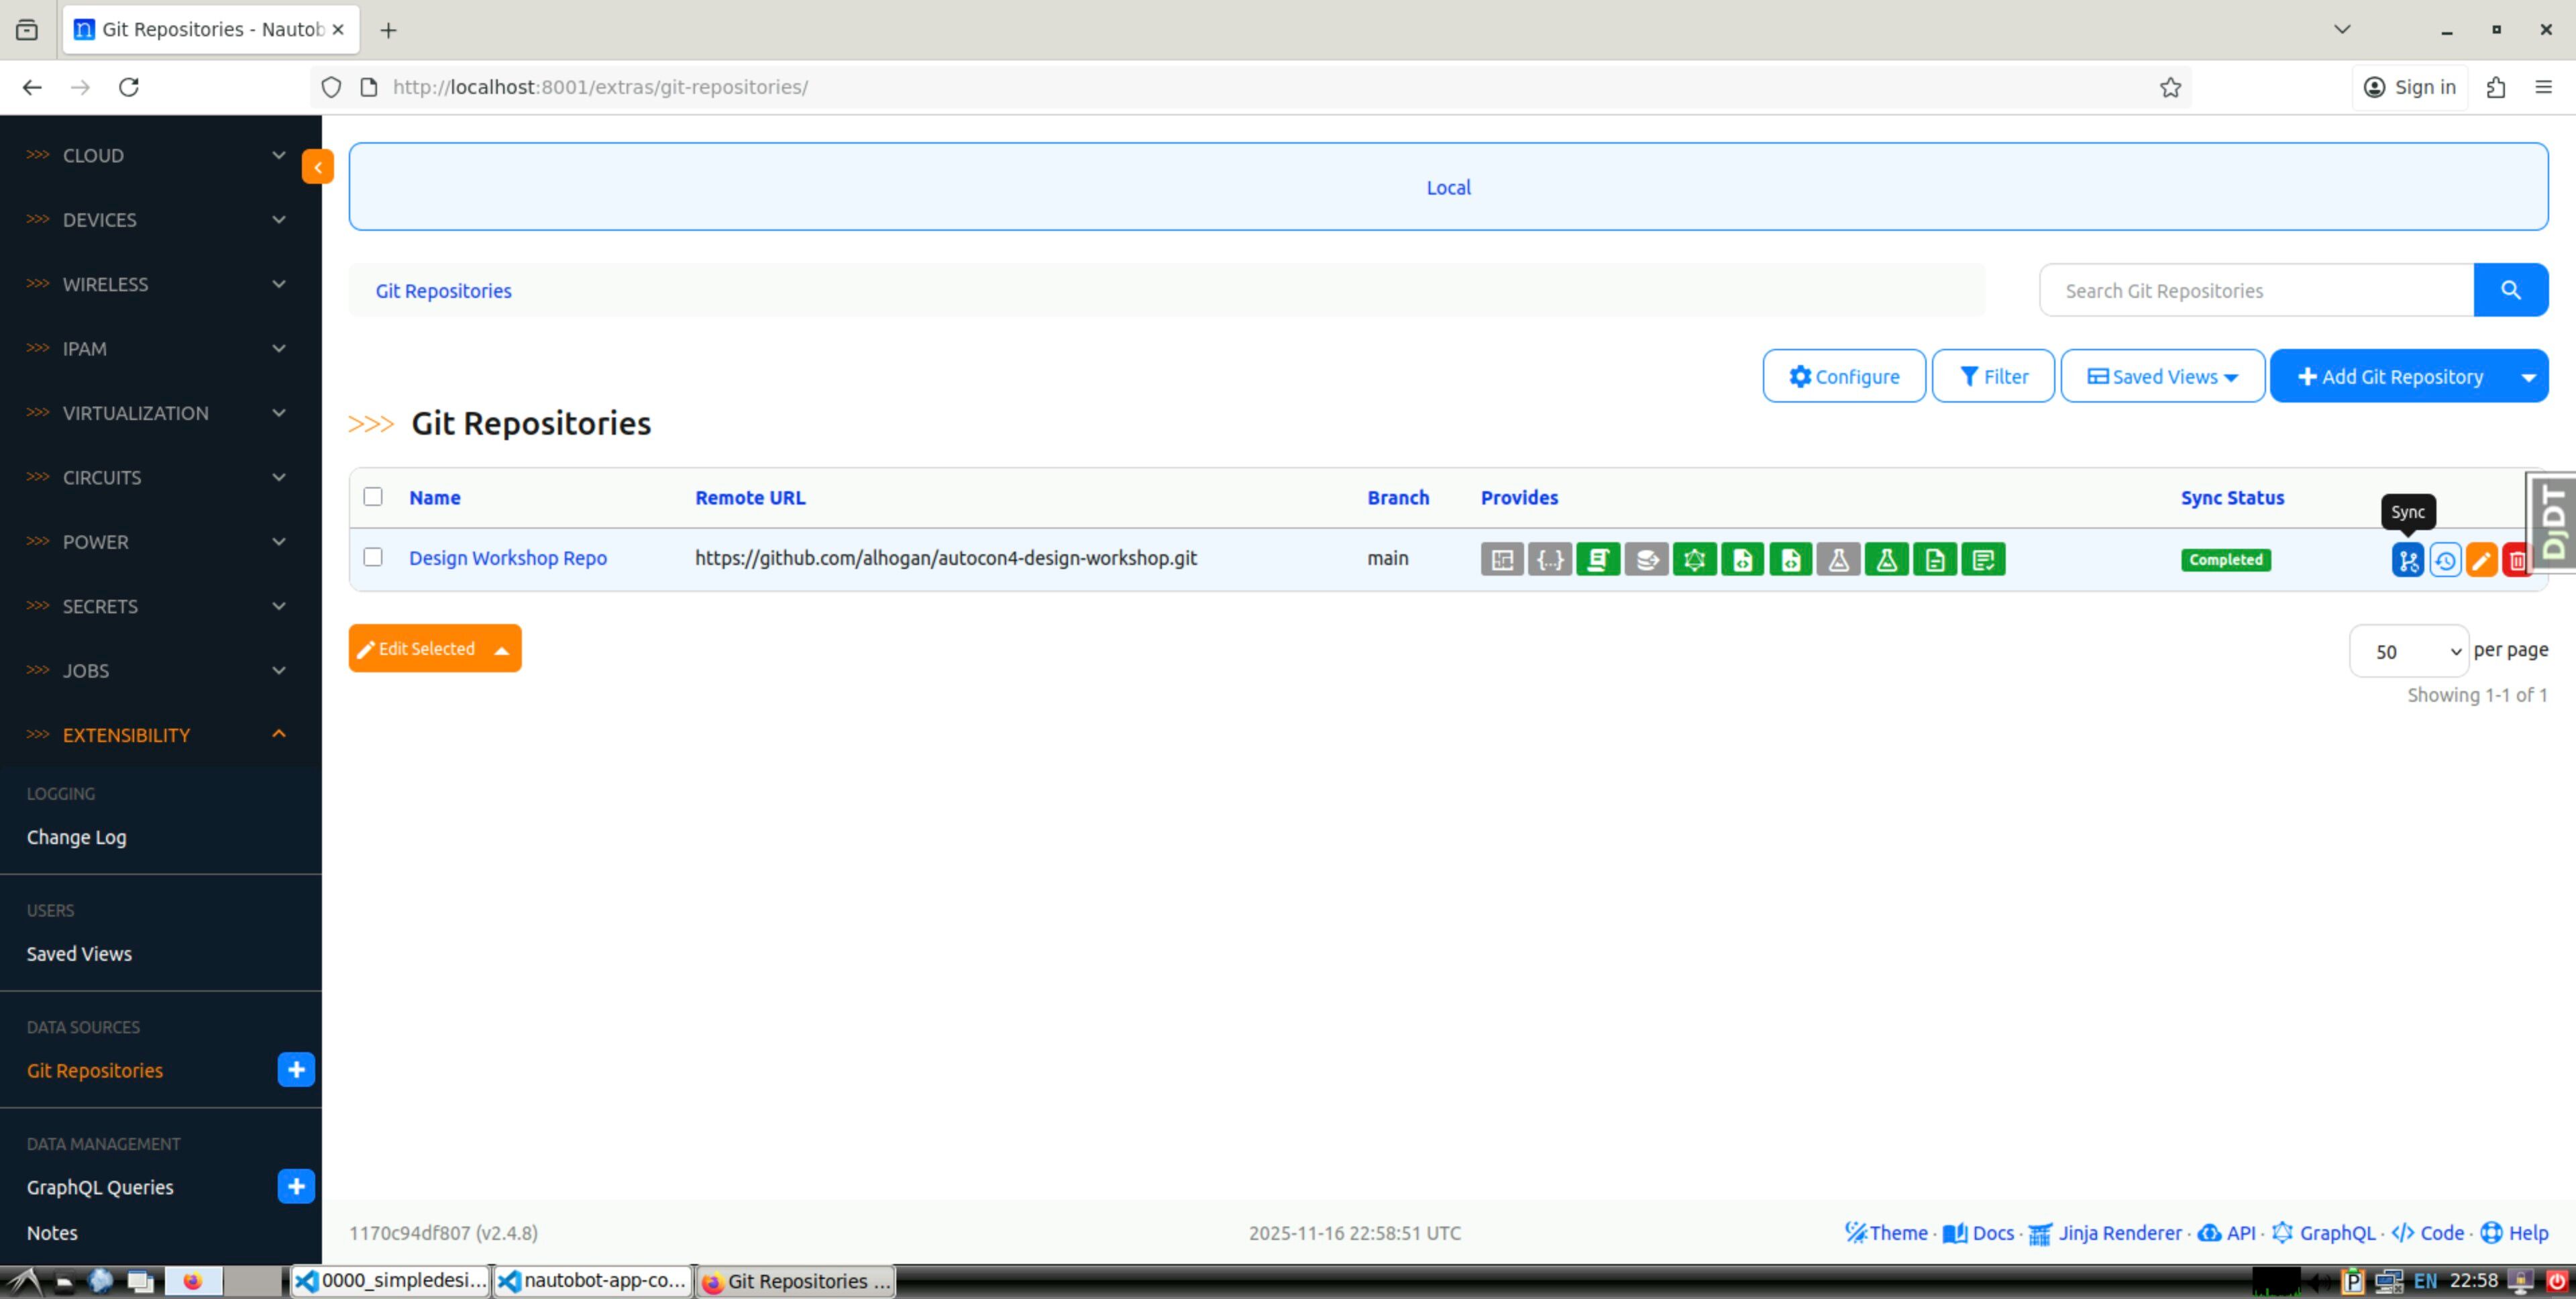The image size is (2576, 1299).
Task: Open Change Log in sidebar
Action: click(76, 837)
